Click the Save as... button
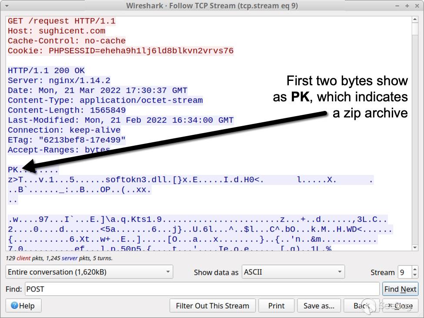This screenshot has height=318, width=424. click(319, 306)
